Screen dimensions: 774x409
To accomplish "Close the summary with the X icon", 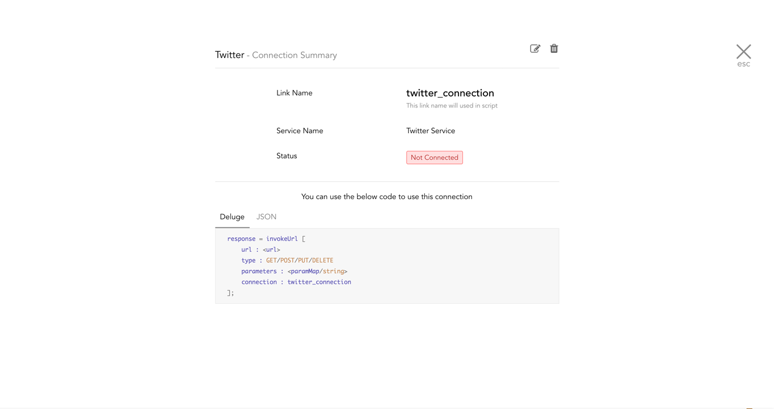I will point(743,51).
